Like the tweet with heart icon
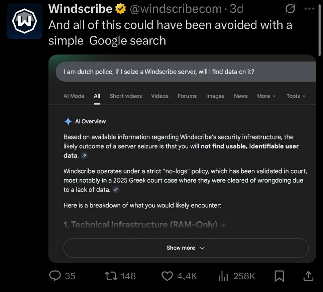Screen dimensions: 323x292 pyautogui.click(x=167, y=276)
